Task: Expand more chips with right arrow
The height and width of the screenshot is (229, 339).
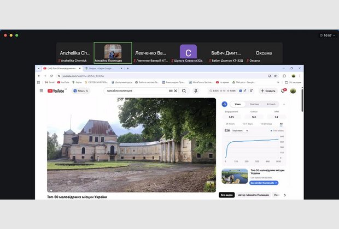Action: 284,195
